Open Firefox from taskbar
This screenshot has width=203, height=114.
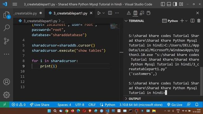73,111
